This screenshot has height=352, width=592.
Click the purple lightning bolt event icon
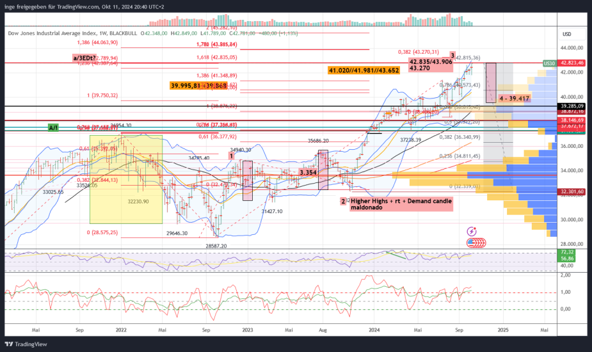(x=472, y=231)
